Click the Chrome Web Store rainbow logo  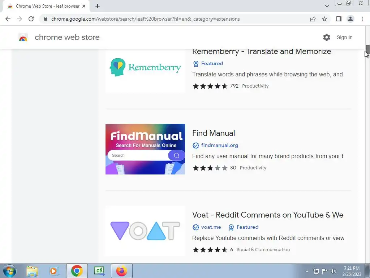pos(23,37)
